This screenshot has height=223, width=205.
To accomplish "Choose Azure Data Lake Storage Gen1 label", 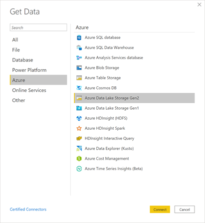I will (112, 108).
